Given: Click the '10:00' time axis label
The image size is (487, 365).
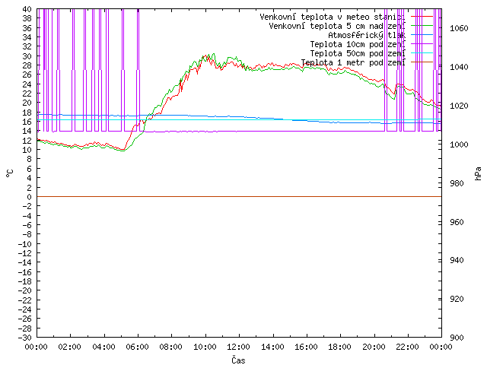Looking at the screenshot, I should [205, 347].
